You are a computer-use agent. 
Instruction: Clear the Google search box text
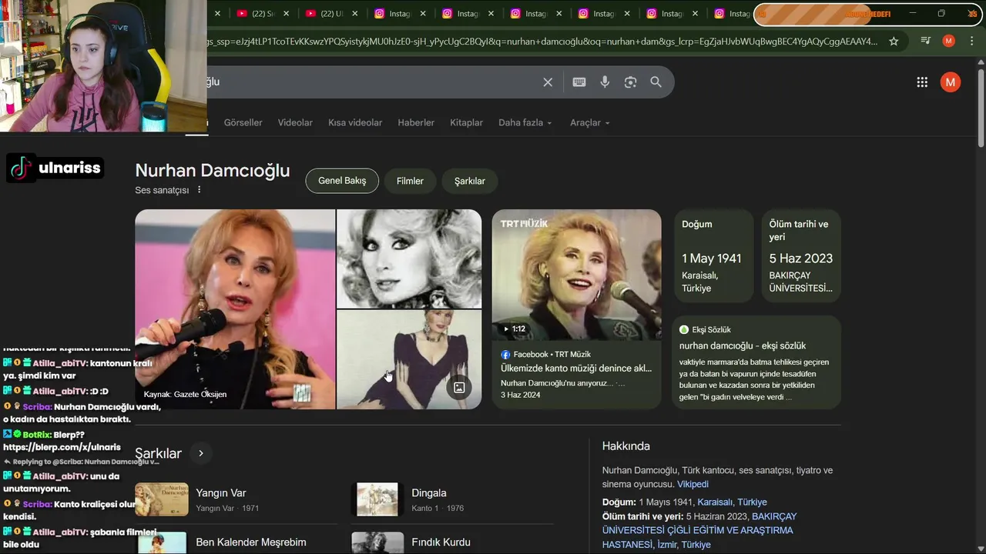[548, 82]
